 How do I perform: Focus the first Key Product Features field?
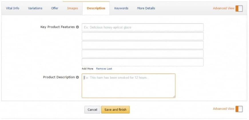coord(143,27)
